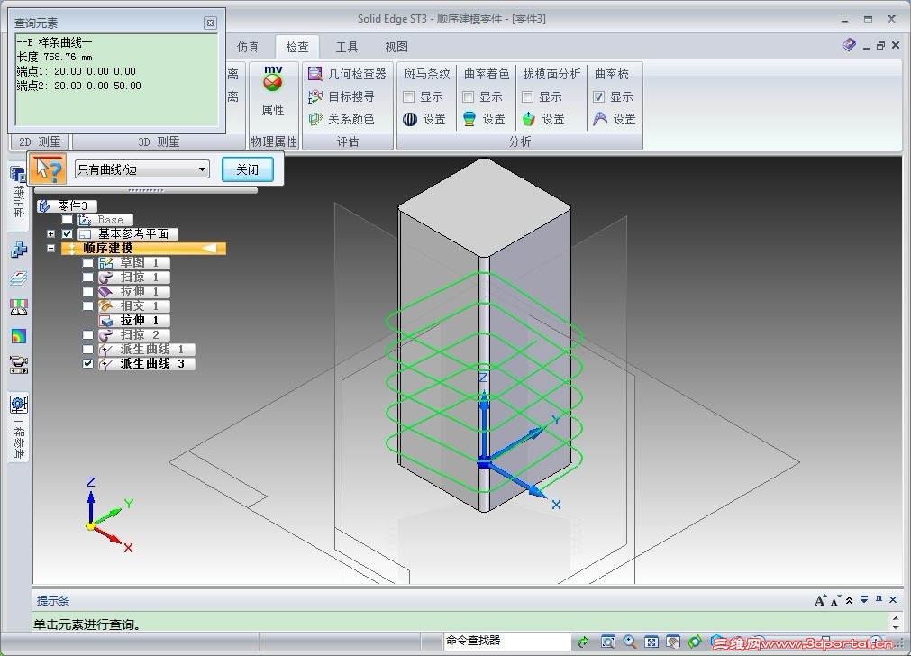Open the blue blocks icon in left sidebar
This screenshot has height=656, width=911.
(x=19, y=250)
